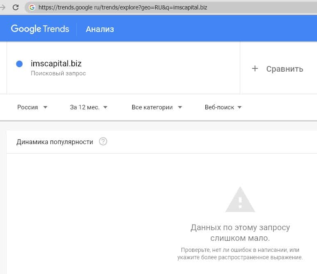This screenshot has height=274, width=317.
Task: Click the Поисковый запрос label
Action: pyautogui.click(x=58, y=73)
